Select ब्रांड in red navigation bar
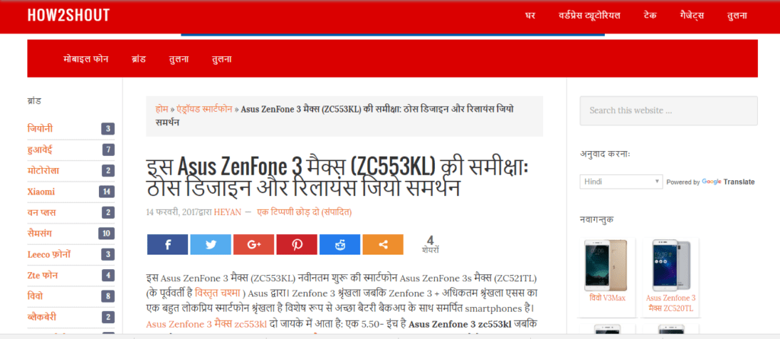This screenshot has width=780, height=339. (139, 59)
